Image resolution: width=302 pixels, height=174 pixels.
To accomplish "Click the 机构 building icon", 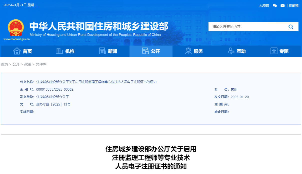I will pyautogui.click(x=60, y=51).
